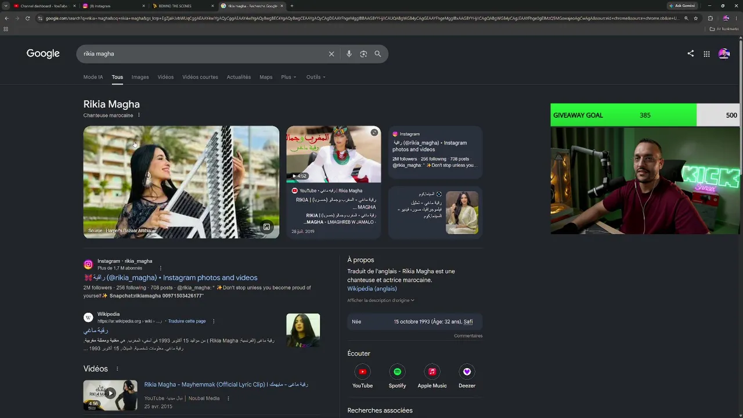This screenshot has height=418, width=743.
Task: Click the magnifier search submit icon
Action: pos(378,54)
